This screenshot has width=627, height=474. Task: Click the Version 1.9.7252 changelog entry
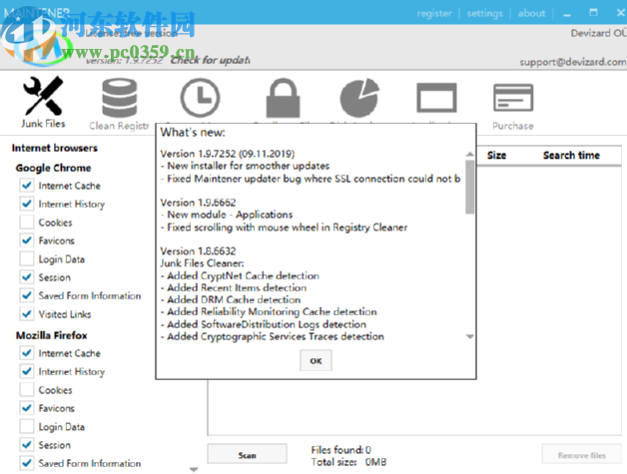coord(227,154)
